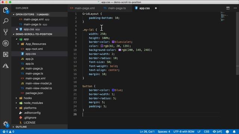Click the license icon next to LICENSE
This screenshot has width=239, height=134.
[x=21, y=122]
